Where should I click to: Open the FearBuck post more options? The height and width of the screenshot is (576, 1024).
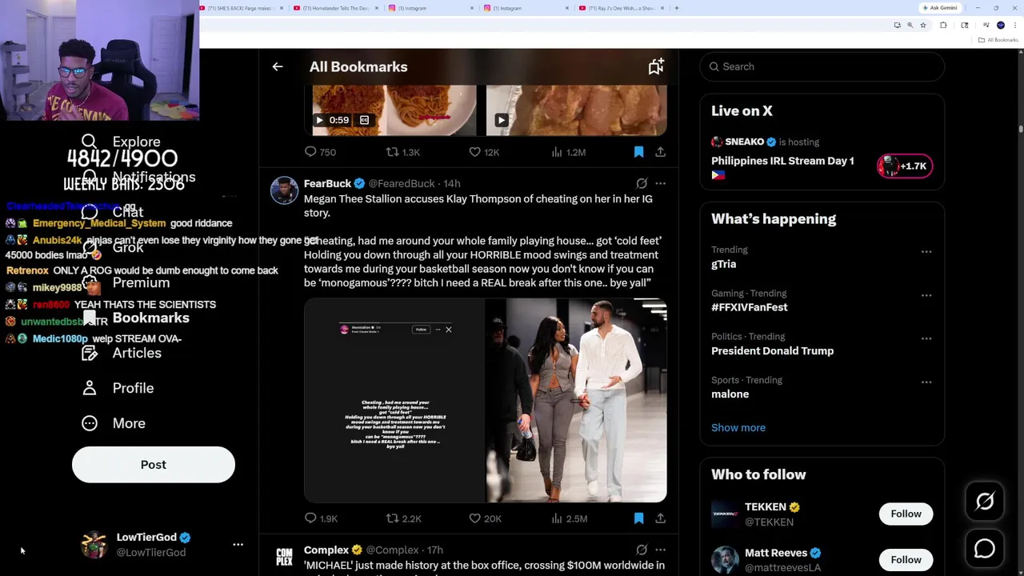point(660,184)
